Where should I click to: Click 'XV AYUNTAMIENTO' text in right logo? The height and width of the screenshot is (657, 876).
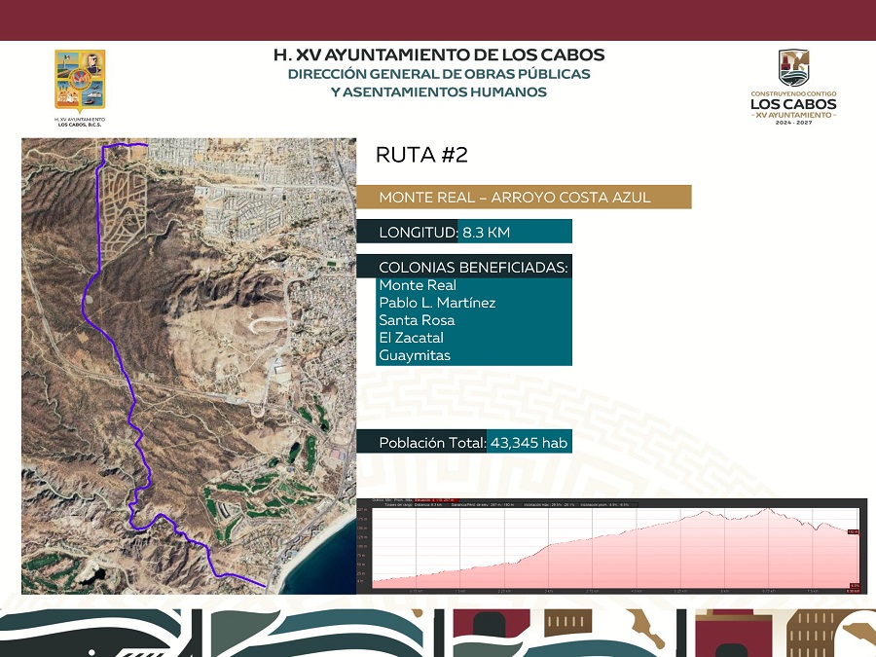pos(793,115)
